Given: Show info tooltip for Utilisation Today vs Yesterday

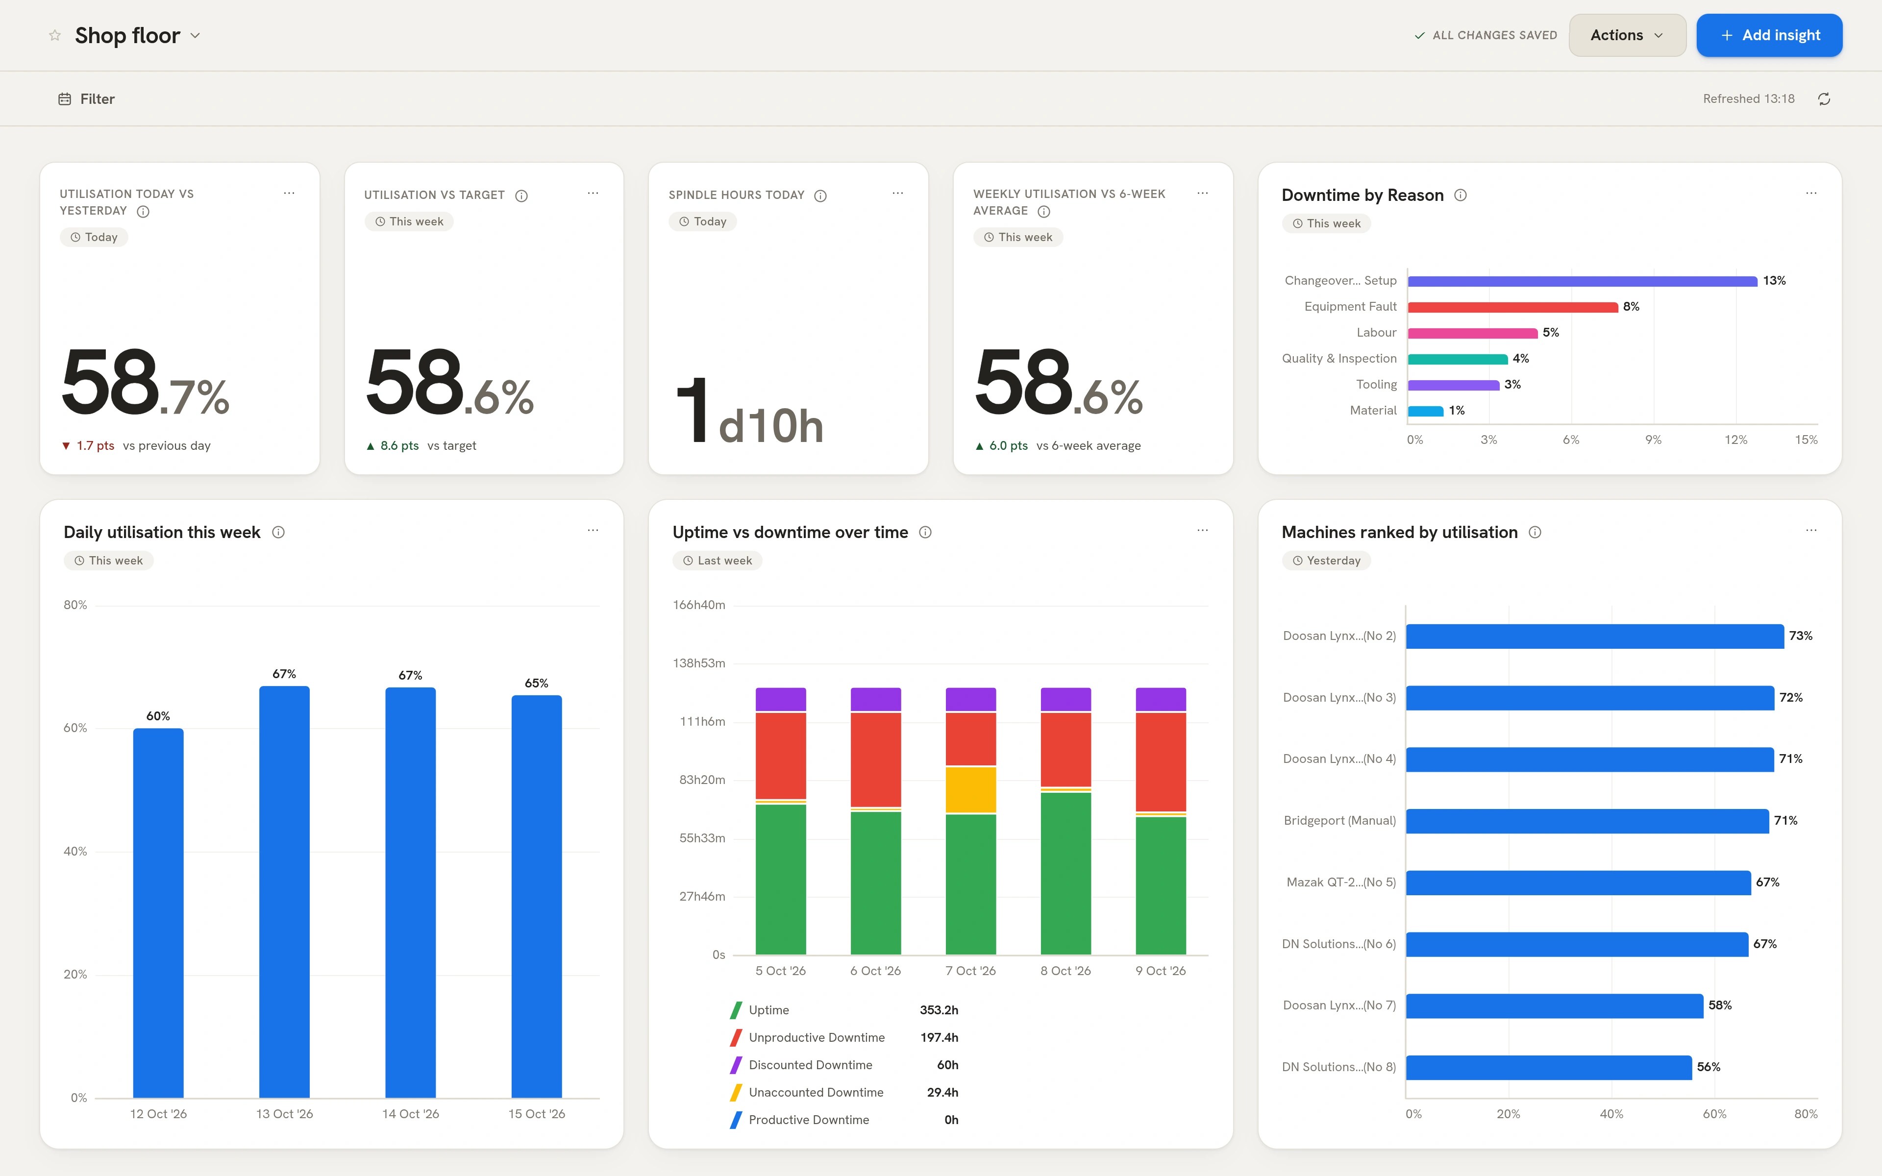Looking at the screenshot, I should (x=143, y=212).
